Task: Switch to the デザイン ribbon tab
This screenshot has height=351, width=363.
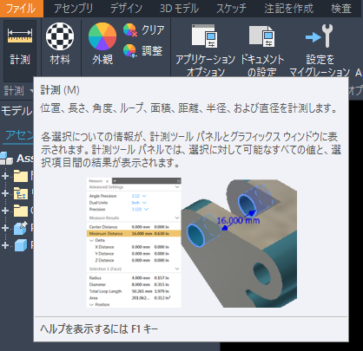Action: (127, 9)
